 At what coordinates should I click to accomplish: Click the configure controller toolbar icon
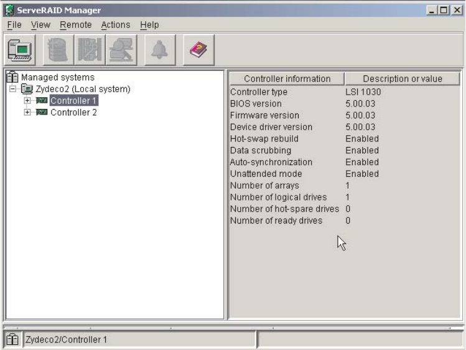pyautogui.click(x=90, y=50)
